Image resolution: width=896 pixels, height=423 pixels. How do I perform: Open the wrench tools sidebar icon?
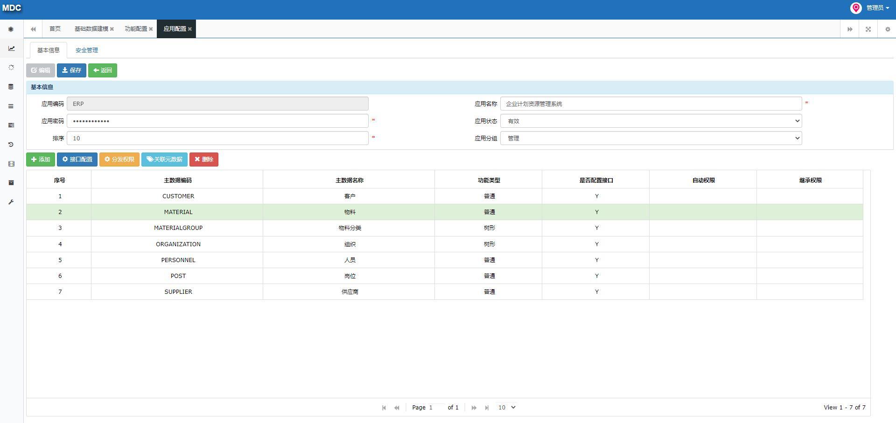point(11,202)
